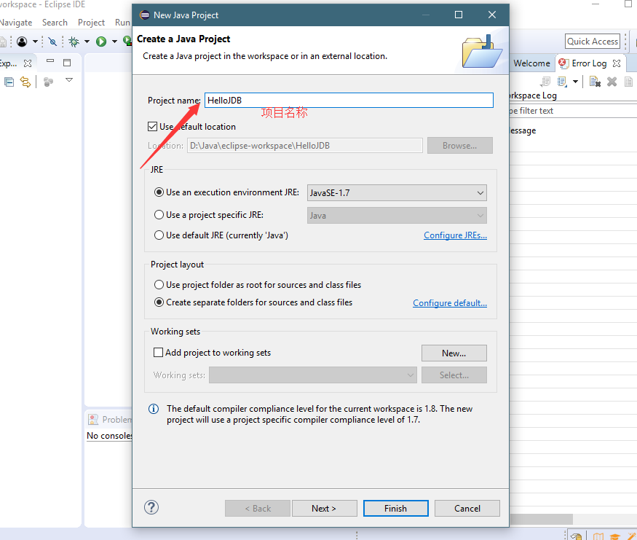637x540 pixels.
Task: Click the user profile icon in the toolbar
Action: click(22, 42)
